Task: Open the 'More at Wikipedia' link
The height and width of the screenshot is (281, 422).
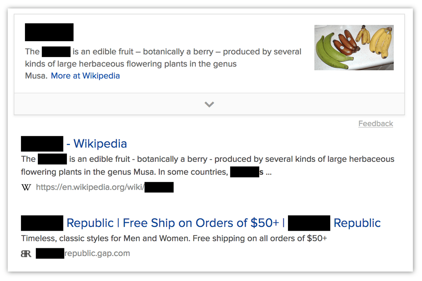Action: click(x=85, y=76)
